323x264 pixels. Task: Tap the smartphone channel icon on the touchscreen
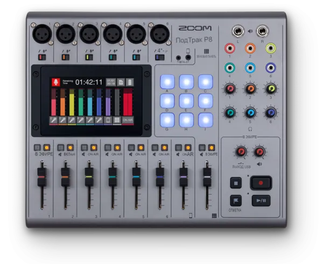click(x=108, y=120)
